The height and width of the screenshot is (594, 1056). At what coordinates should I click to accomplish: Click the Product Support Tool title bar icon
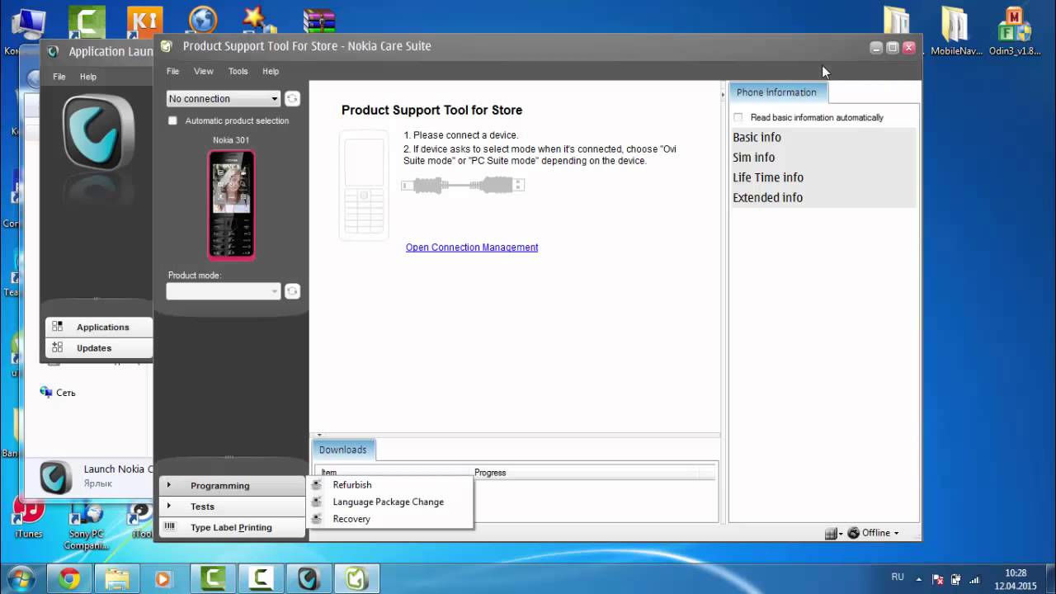click(x=167, y=46)
